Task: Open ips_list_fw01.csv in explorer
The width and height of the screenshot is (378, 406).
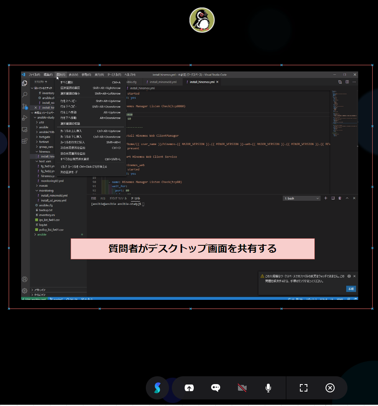Action: [x=49, y=220]
